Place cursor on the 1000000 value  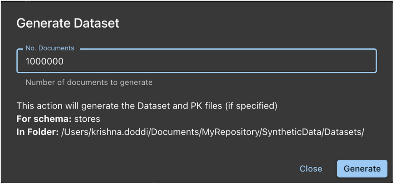point(45,61)
